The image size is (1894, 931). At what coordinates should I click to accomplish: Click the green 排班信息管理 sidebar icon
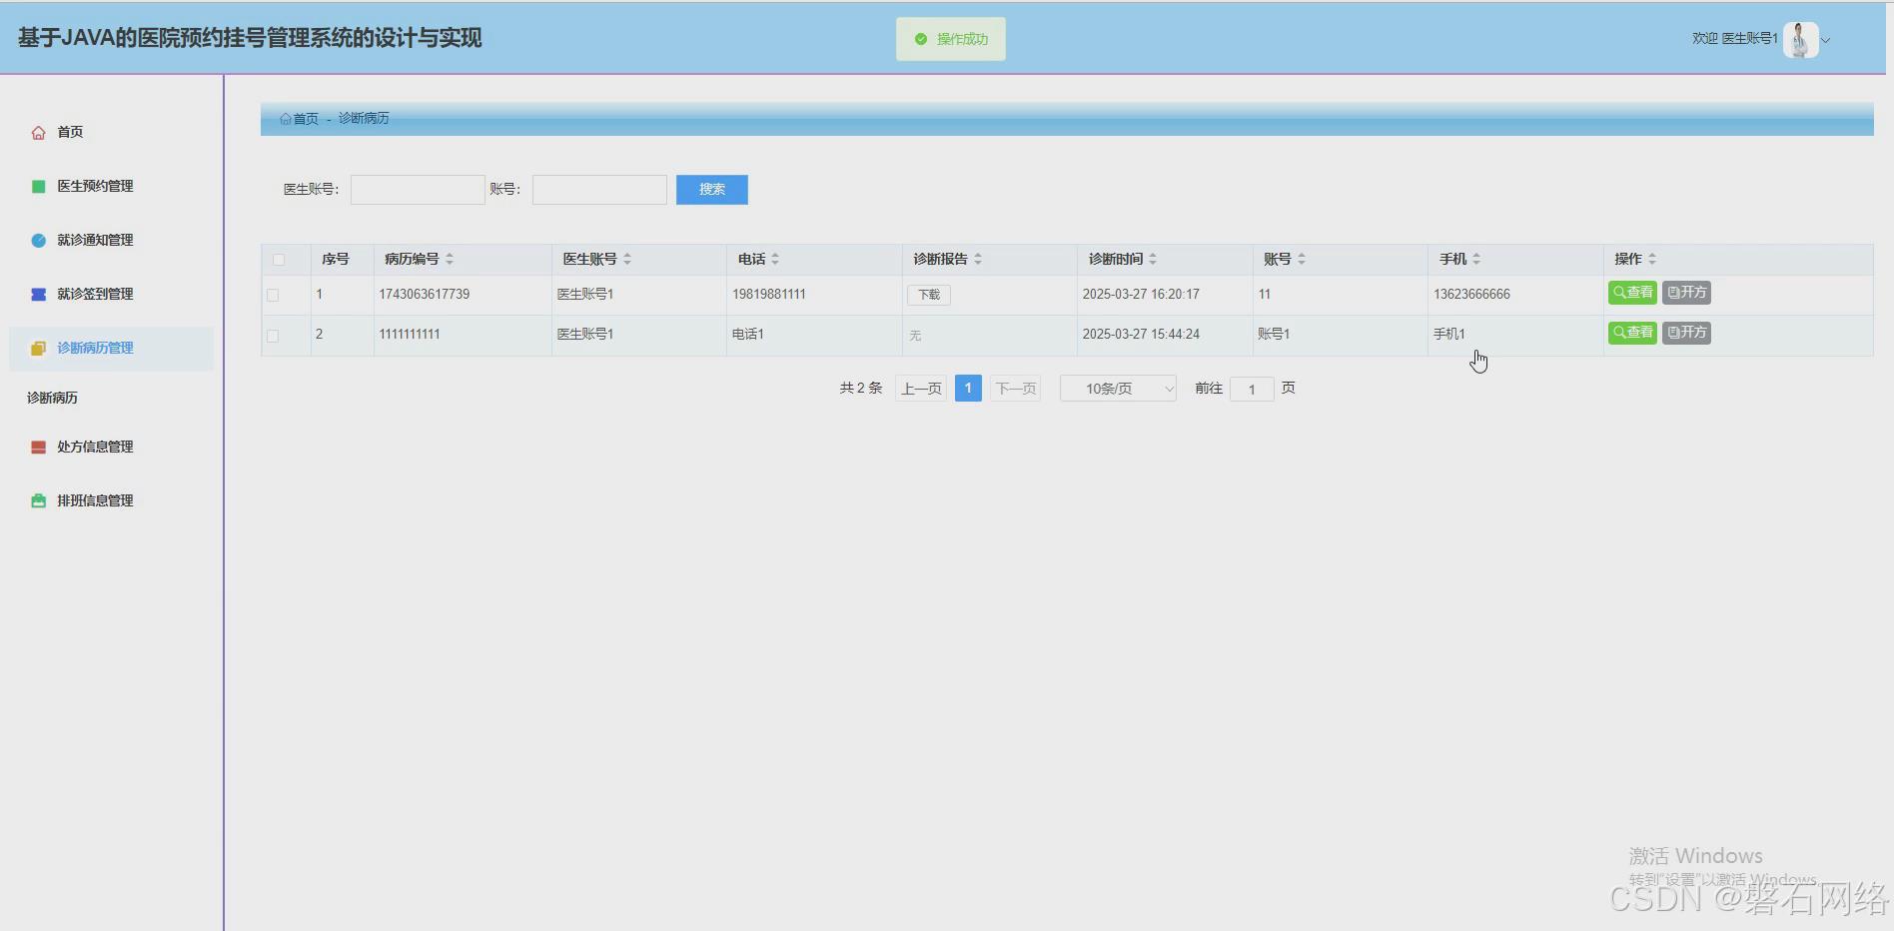pyautogui.click(x=38, y=501)
